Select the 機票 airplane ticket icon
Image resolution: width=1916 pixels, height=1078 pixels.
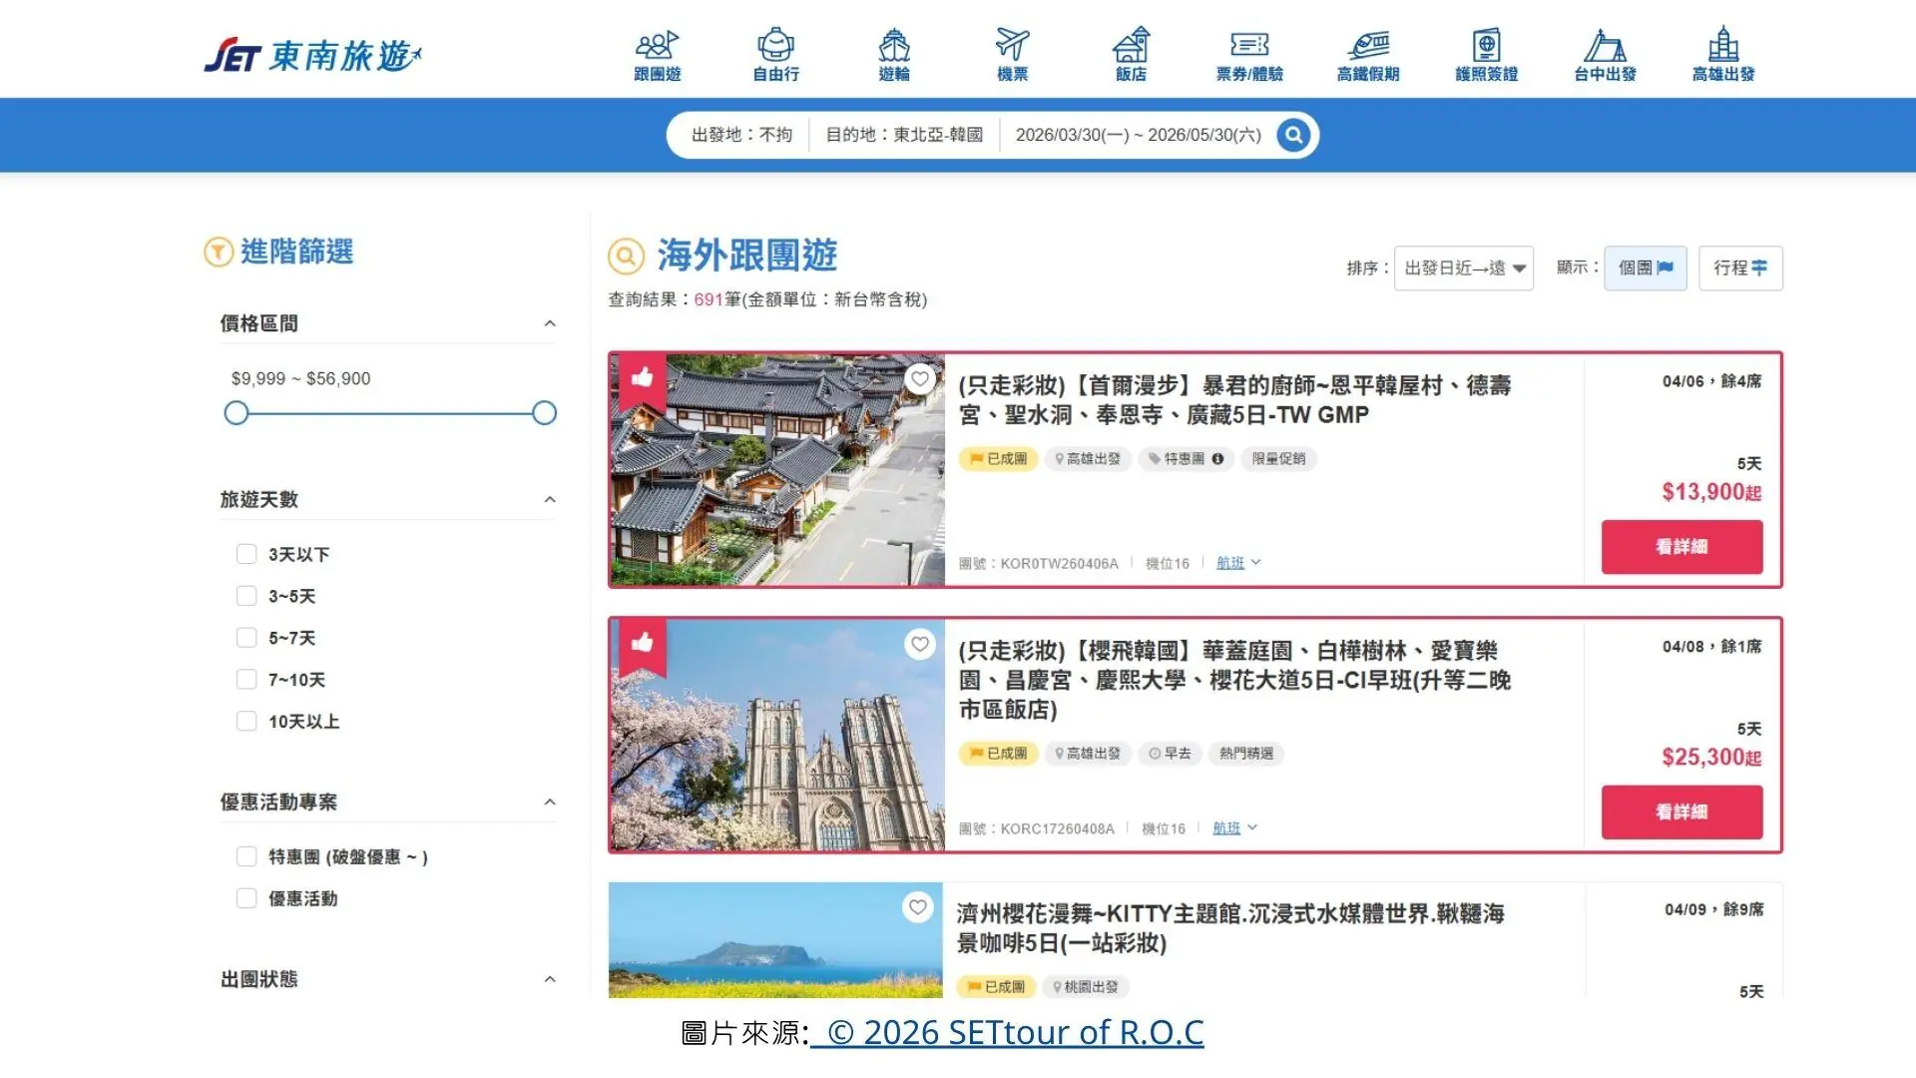(1012, 56)
